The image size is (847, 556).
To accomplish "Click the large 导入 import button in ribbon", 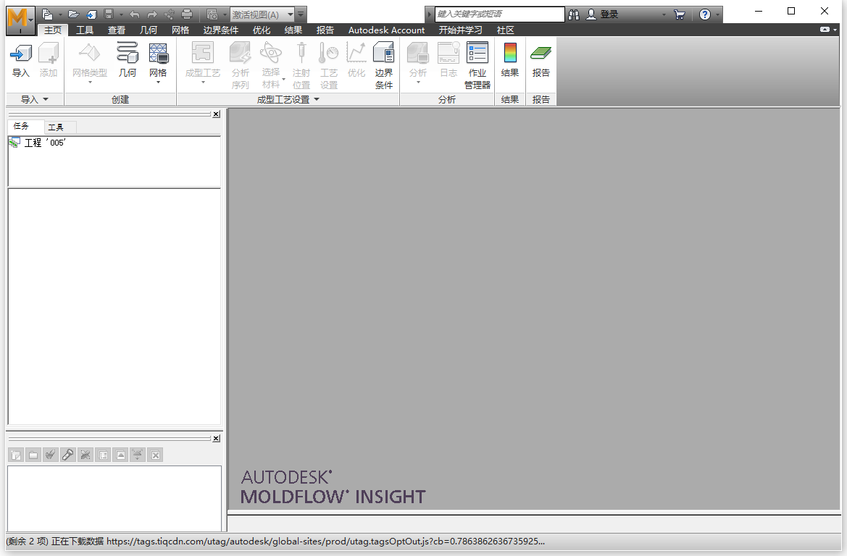I will pos(20,60).
